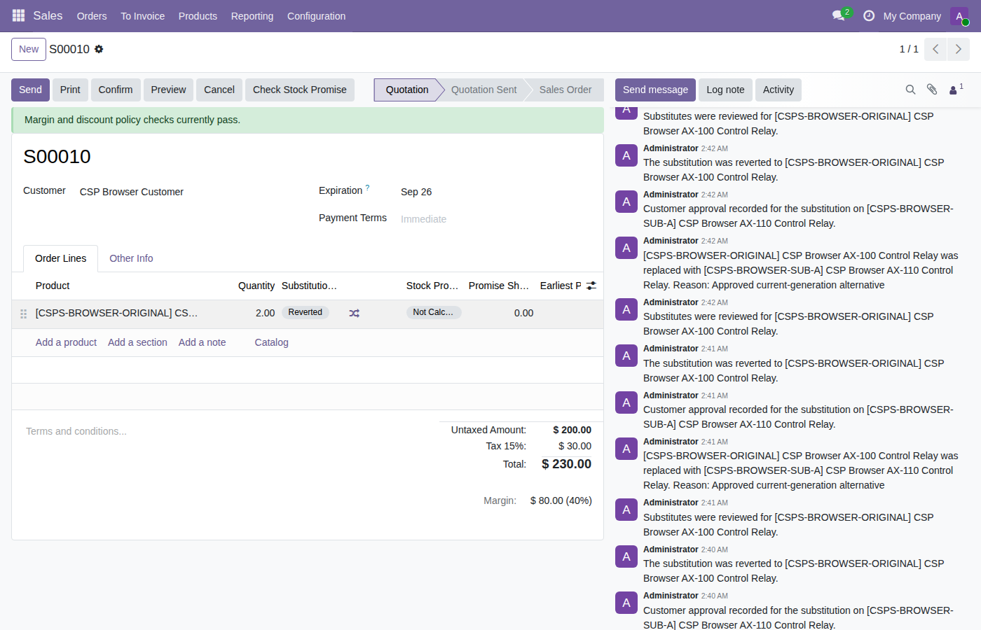Open the Log note composer

pos(725,90)
